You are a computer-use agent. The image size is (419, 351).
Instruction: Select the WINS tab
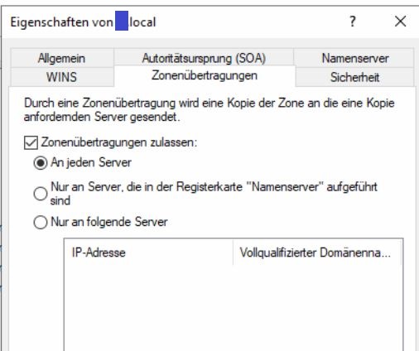tap(62, 77)
